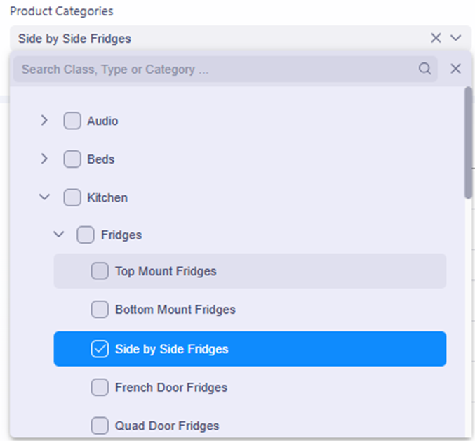
Task: Collapse the Fridges subcategory node
Action: 59,235
